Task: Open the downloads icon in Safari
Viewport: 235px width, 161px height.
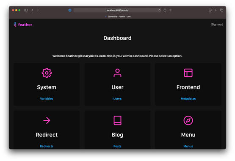Action: [x=210, y=10]
